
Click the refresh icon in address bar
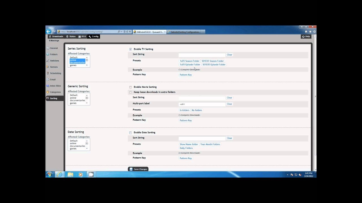(x=127, y=32)
